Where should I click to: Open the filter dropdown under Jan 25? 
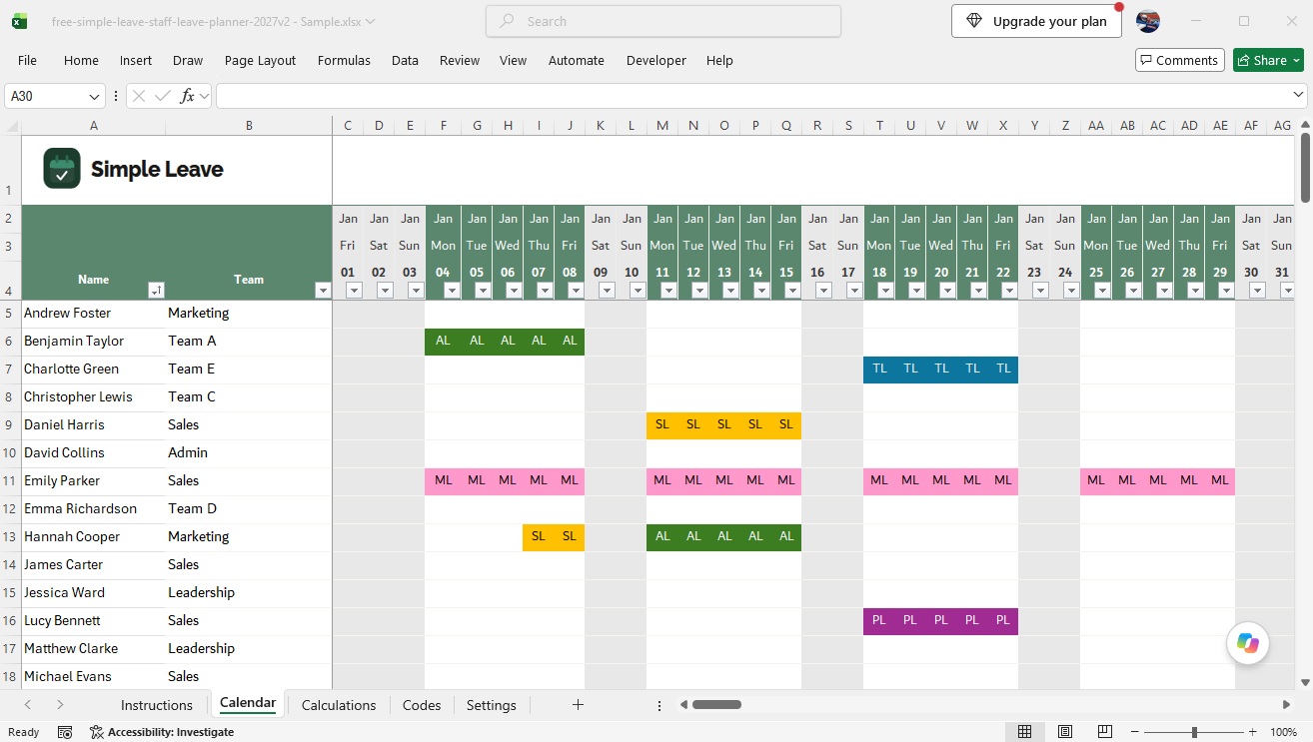click(1102, 291)
